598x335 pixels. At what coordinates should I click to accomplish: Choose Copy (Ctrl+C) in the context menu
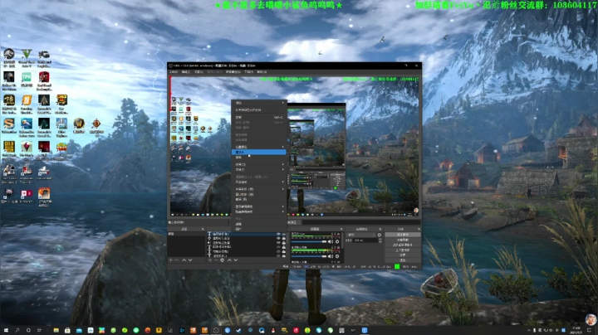(x=258, y=117)
